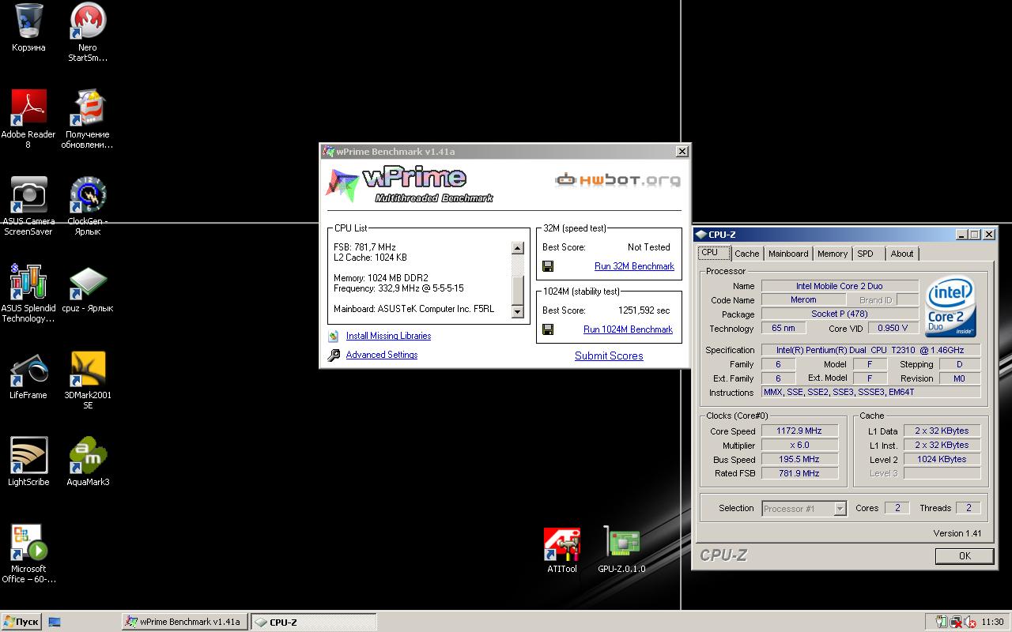This screenshot has width=1012, height=632.
Task: Click the CPU List scroll down arrow
Action: pyautogui.click(x=518, y=311)
